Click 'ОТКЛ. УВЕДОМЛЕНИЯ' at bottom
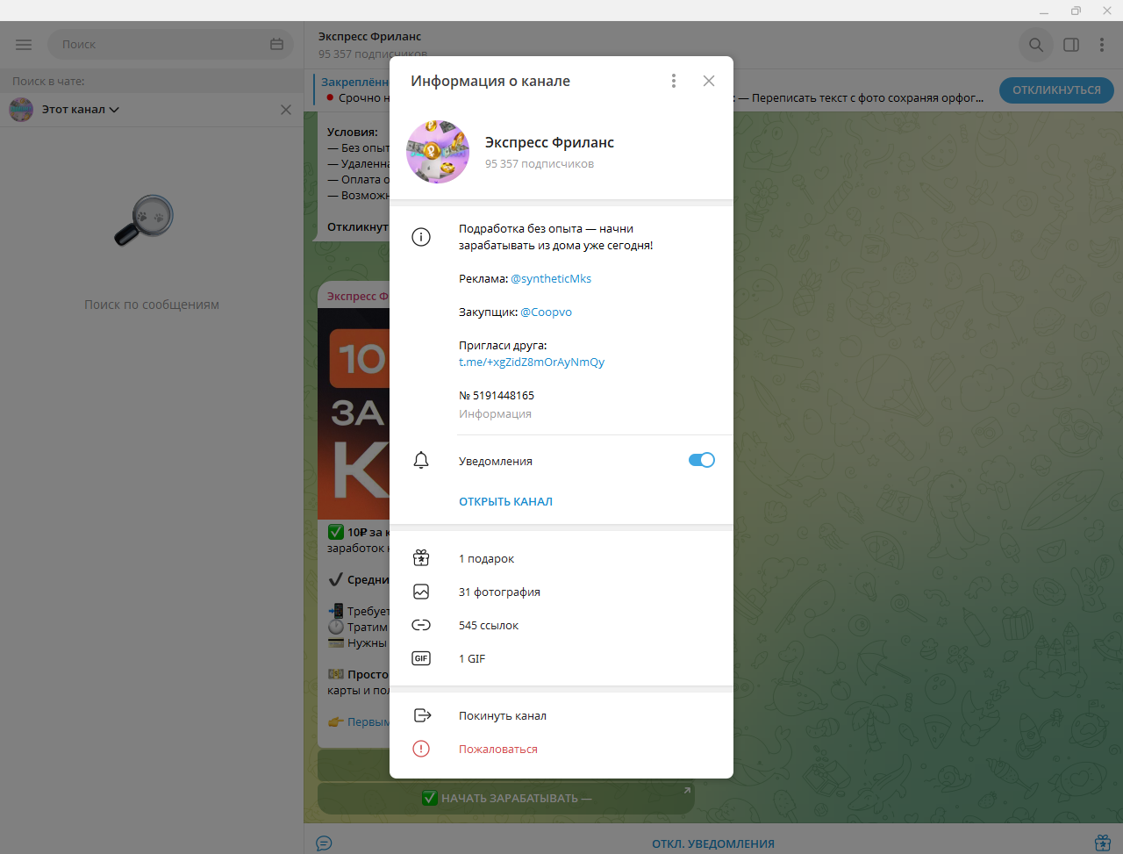 click(713, 843)
